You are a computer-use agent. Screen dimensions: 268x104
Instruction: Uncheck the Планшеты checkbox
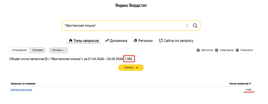click(237, 50)
